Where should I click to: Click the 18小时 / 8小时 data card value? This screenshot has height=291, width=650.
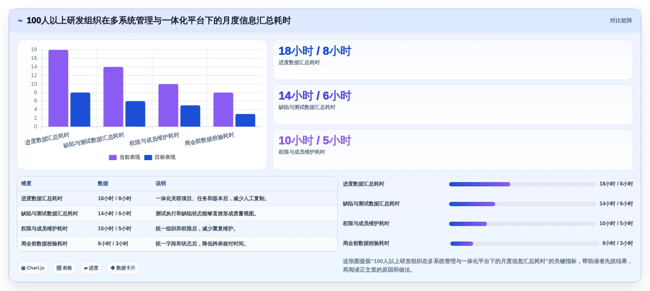pos(314,51)
